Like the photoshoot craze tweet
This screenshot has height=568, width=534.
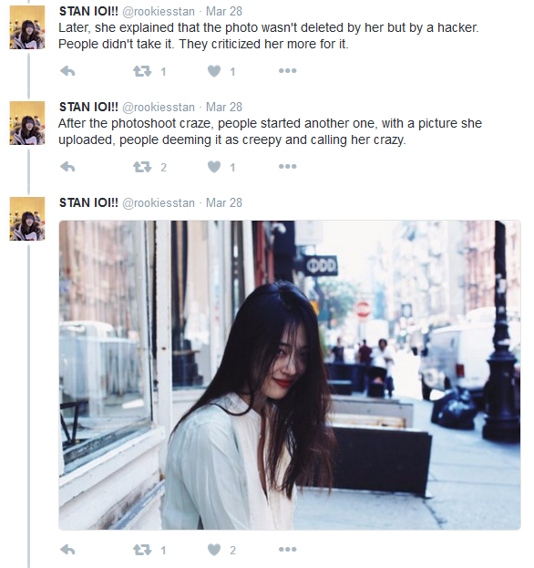pos(214,167)
